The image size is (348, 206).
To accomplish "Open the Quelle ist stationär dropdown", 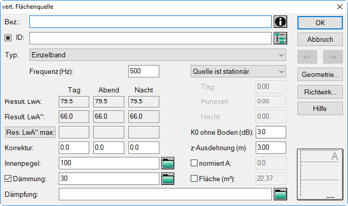I will tap(238, 71).
